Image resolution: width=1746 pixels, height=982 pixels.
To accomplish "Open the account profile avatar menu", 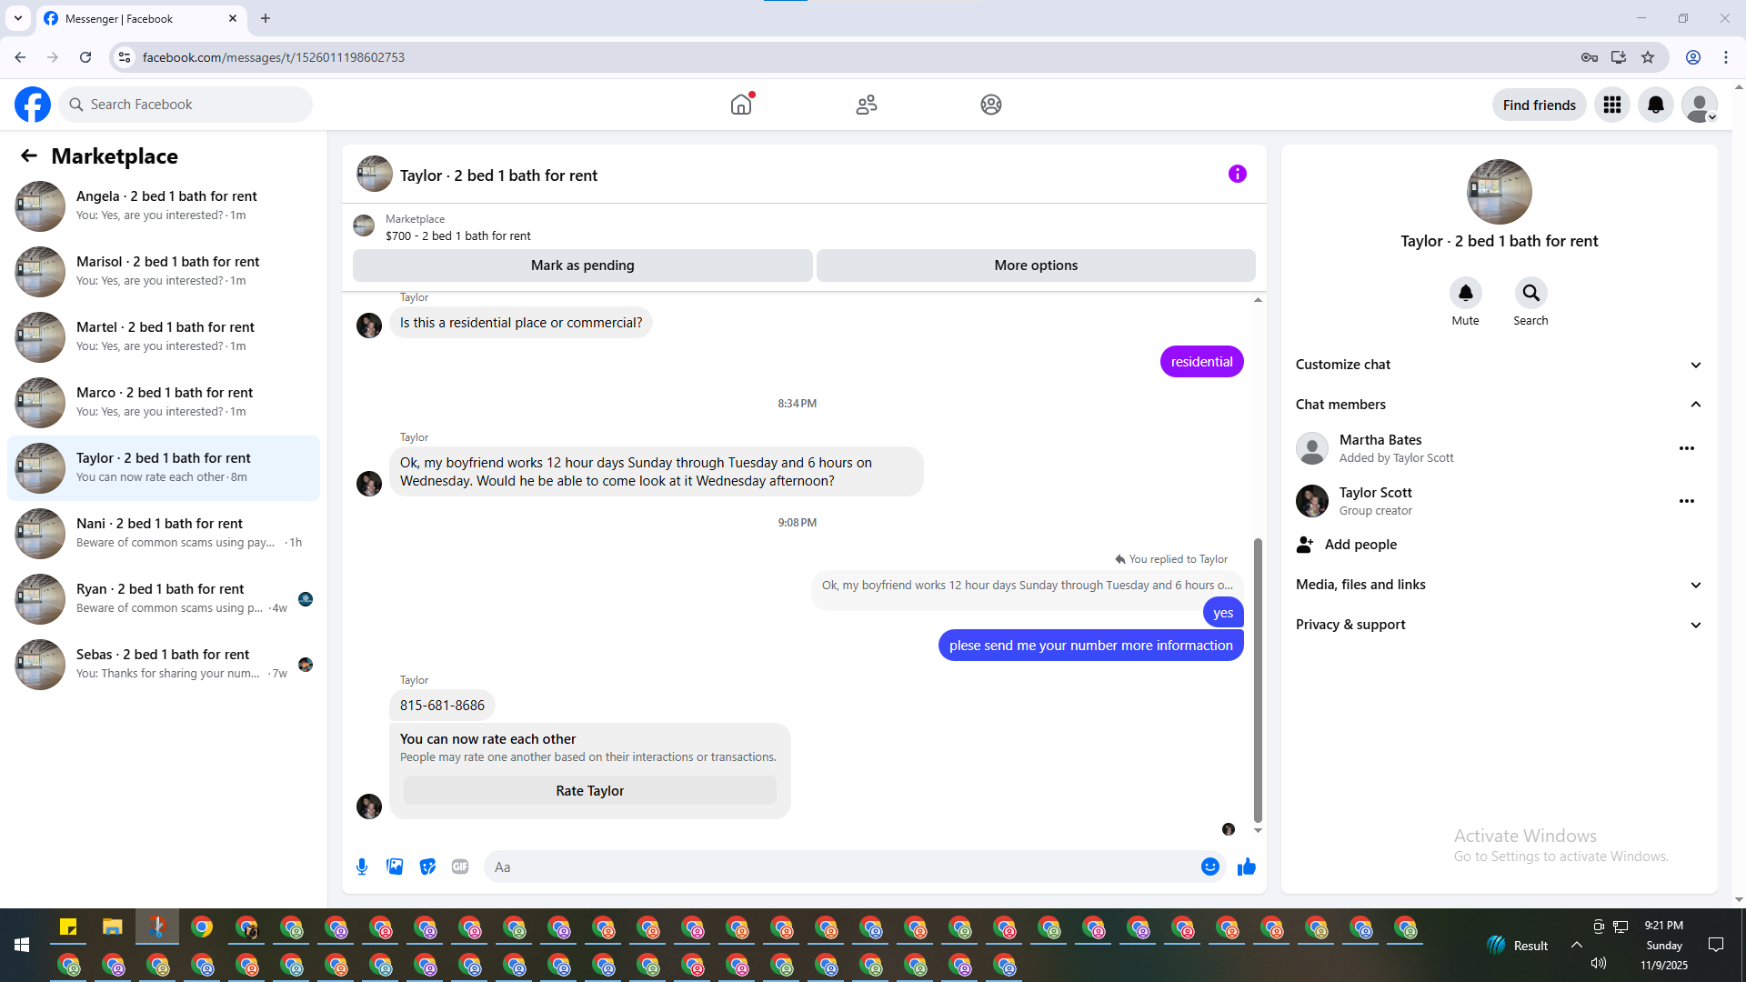I will (1700, 105).
